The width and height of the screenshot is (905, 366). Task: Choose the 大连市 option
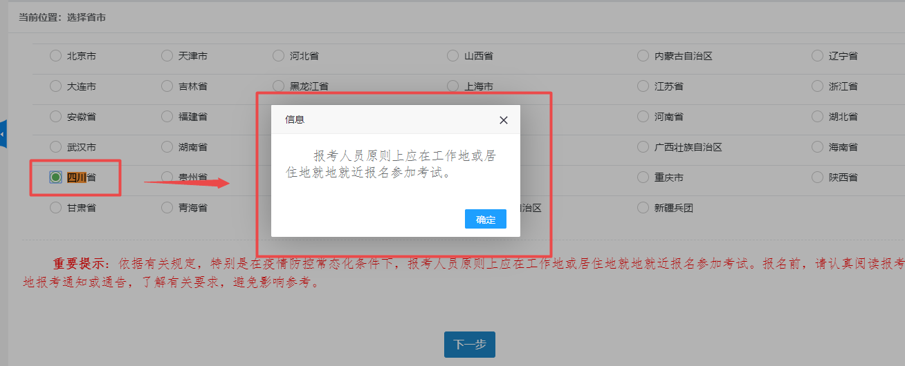(55, 86)
